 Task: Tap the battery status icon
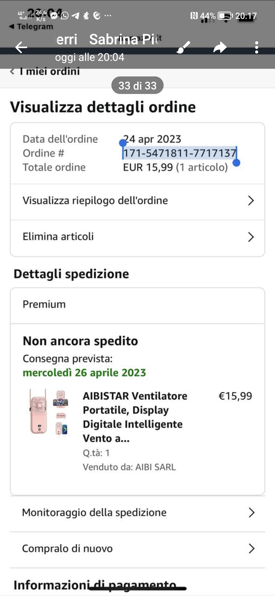pos(225,16)
